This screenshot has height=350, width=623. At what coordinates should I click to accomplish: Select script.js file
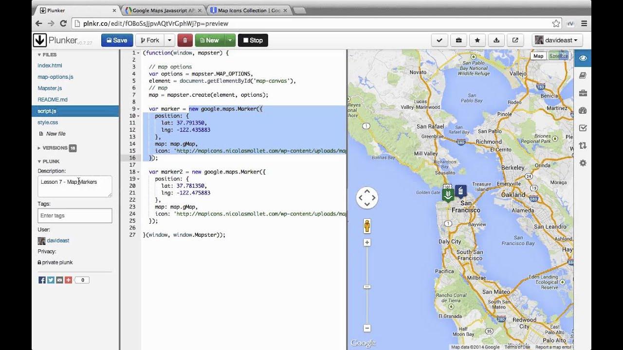75,111
